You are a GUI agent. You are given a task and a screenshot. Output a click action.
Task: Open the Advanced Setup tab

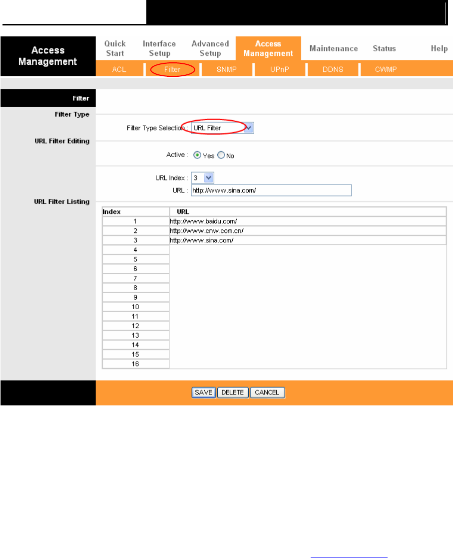pos(210,48)
